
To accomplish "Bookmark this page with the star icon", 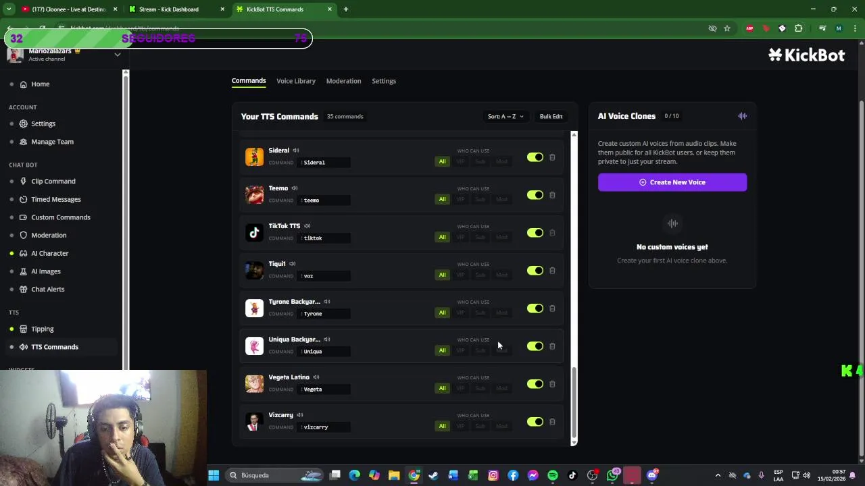I will (x=727, y=28).
